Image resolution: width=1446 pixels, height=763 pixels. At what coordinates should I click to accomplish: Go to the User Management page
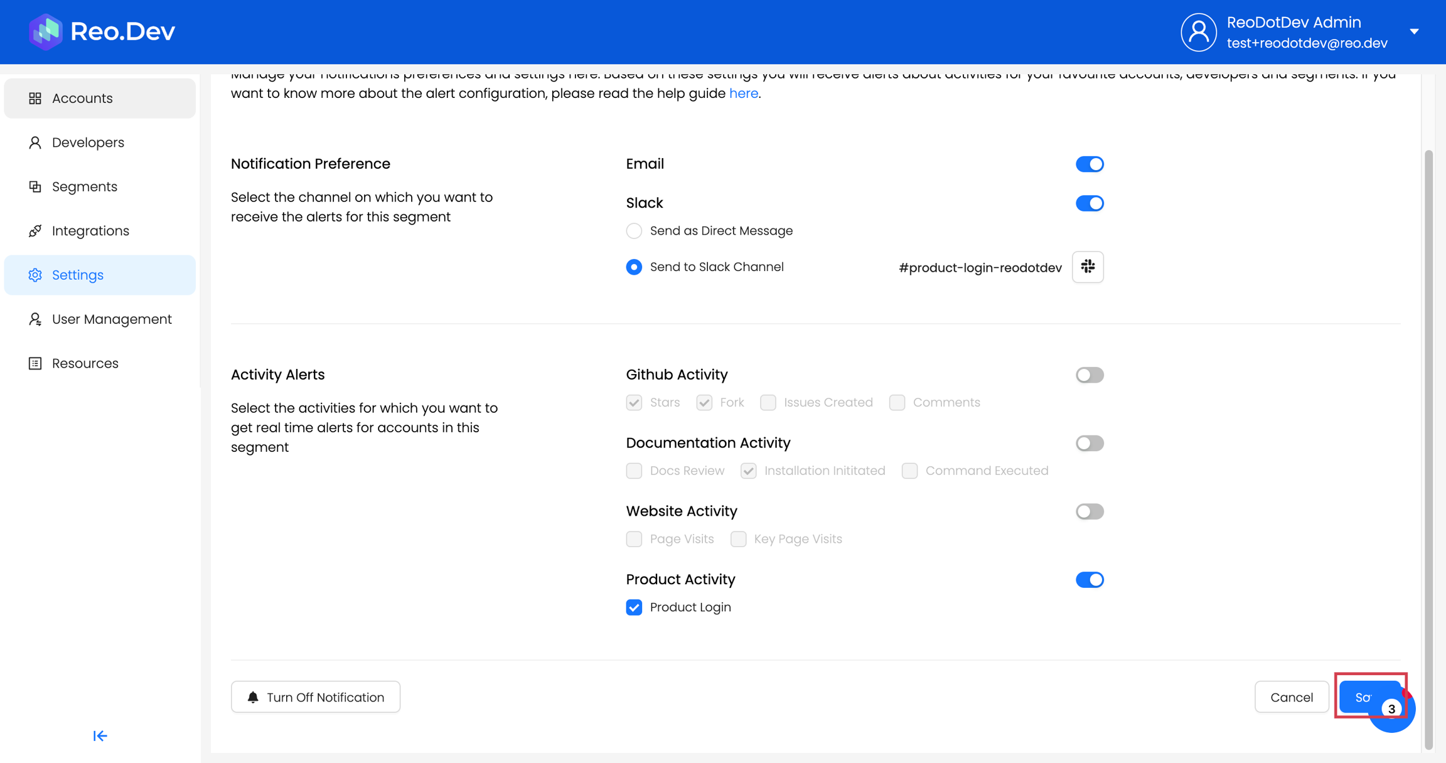coord(111,319)
